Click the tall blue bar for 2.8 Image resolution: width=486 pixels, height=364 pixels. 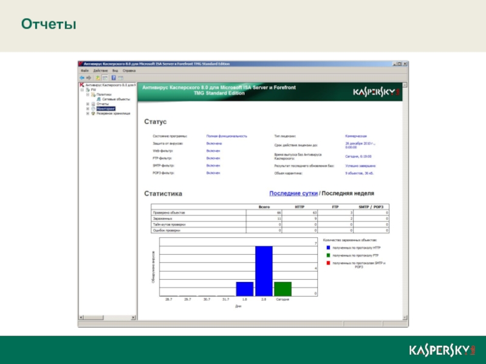point(264,271)
